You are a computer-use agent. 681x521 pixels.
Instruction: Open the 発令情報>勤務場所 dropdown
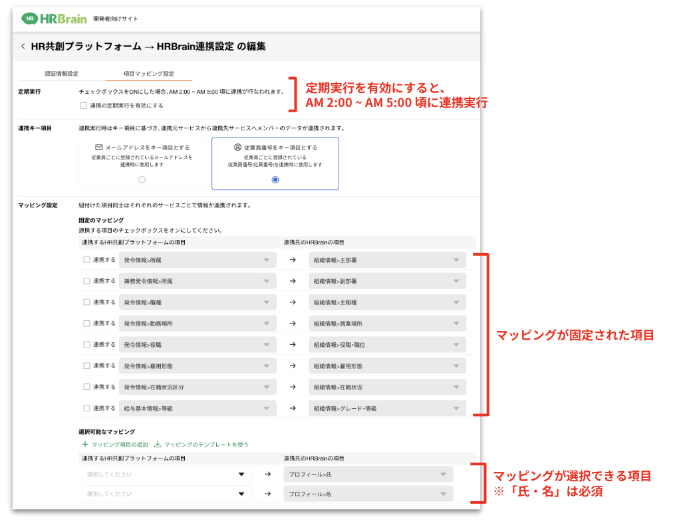coord(198,324)
